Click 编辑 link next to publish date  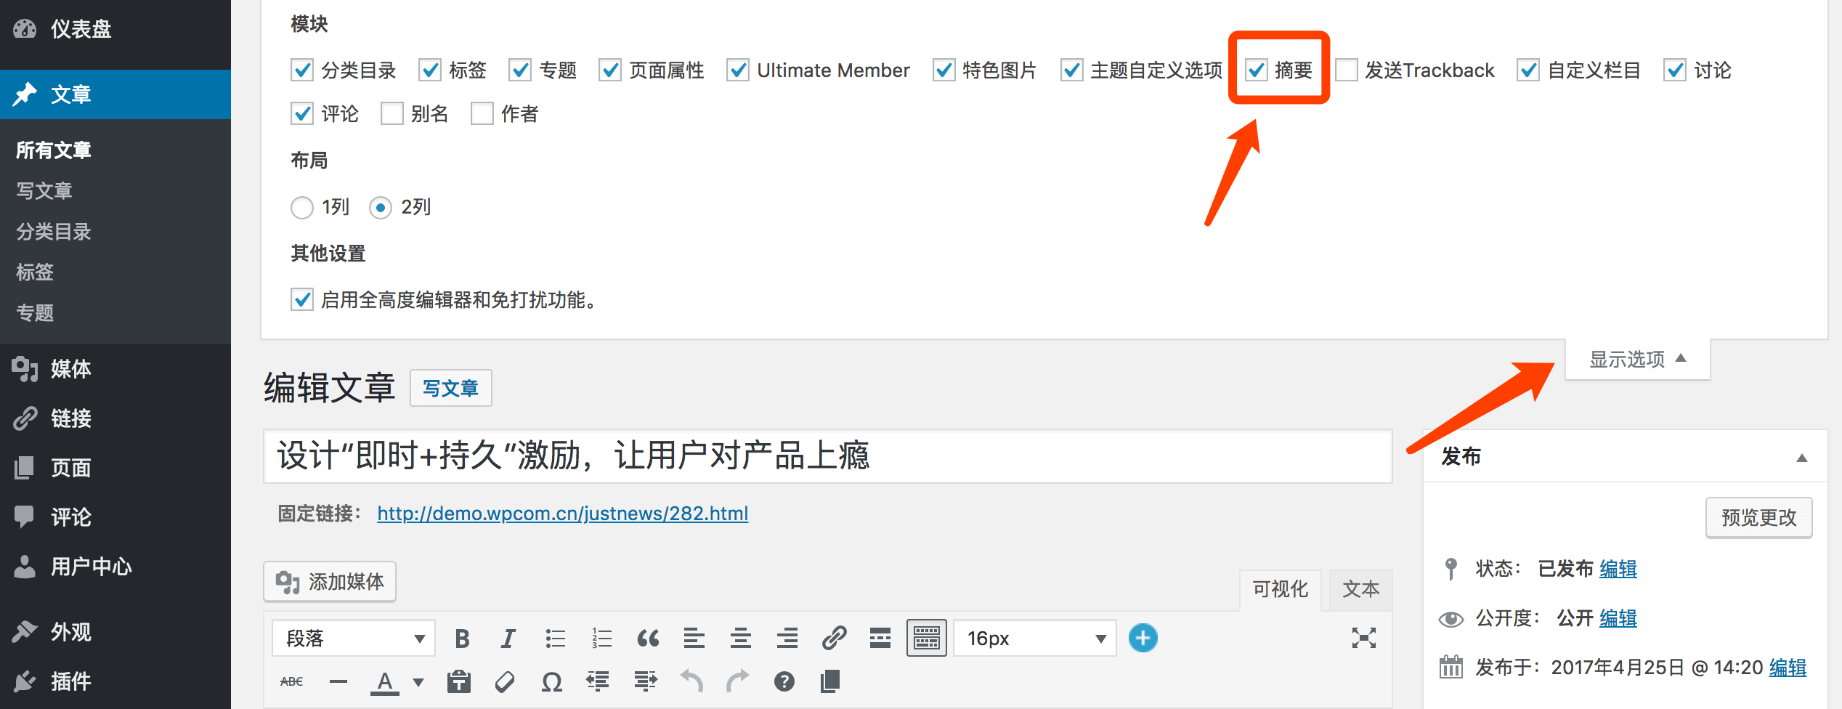pos(1788,668)
